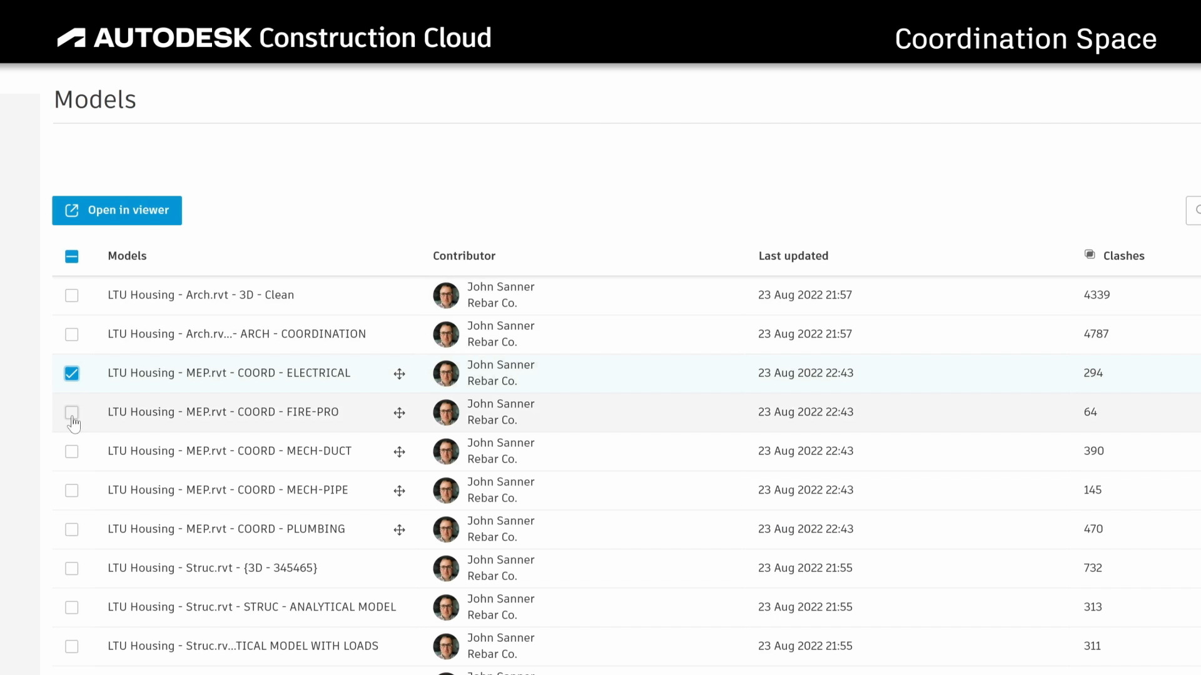Toggle the select-all checkbox in table header

pyautogui.click(x=72, y=256)
